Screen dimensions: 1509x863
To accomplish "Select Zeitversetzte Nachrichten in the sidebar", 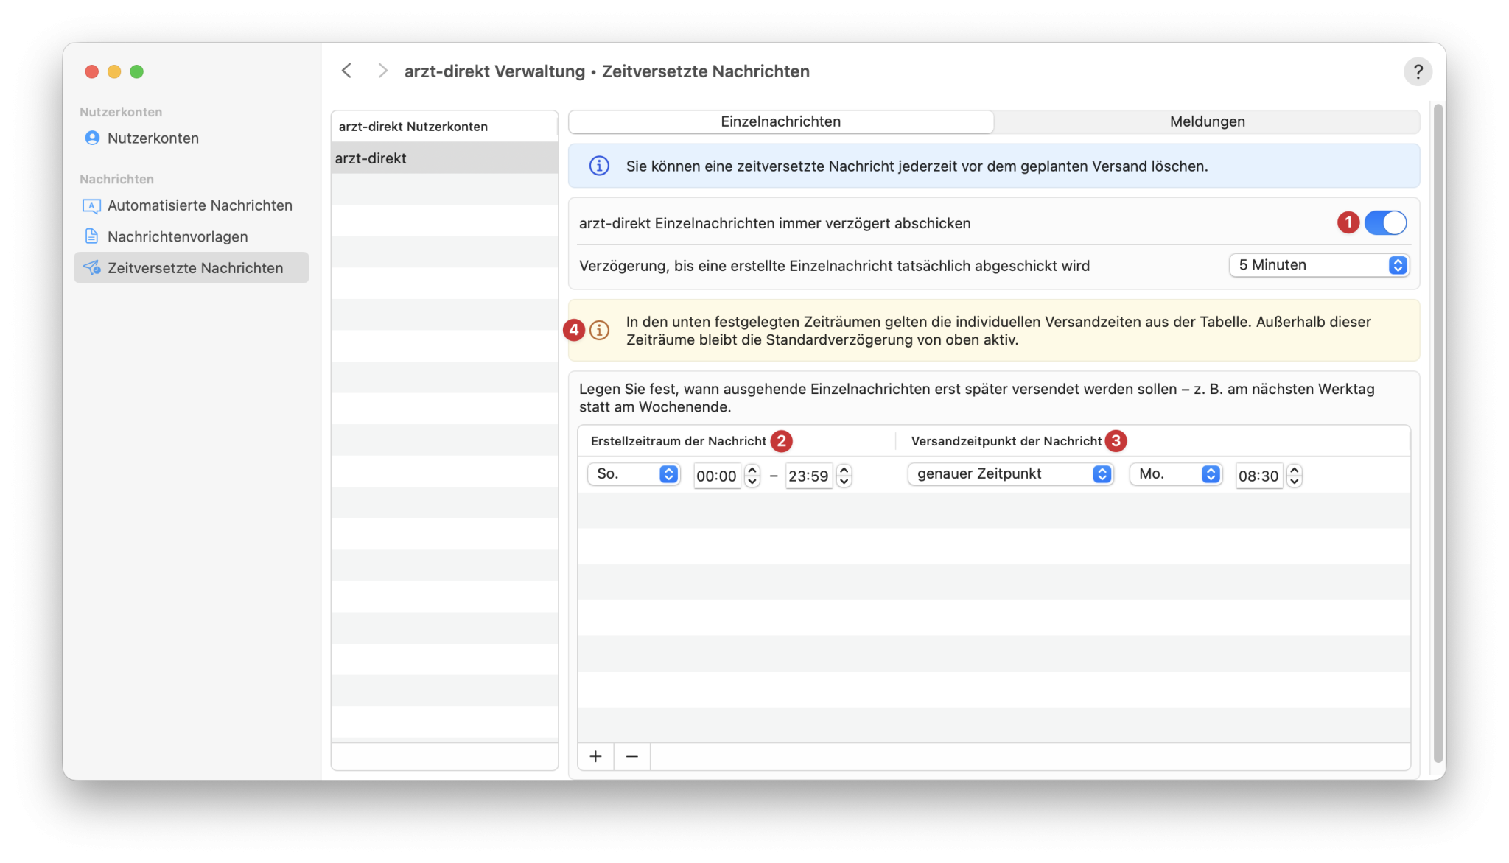I will pyautogui.click(x=192, y=268).
